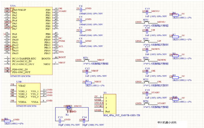This screenshot has width=204, height=128.
Task: Select the KT1 reset push-button symbol
Action: click(x=86, y=60)
